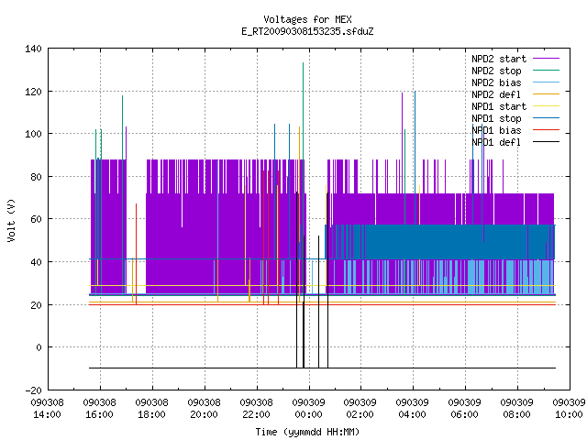Image resolution: width=587 pixels, height=440 pixels.
Task: Click the "090309 04:00" x-axis tick label
Action: coord(412,409)
